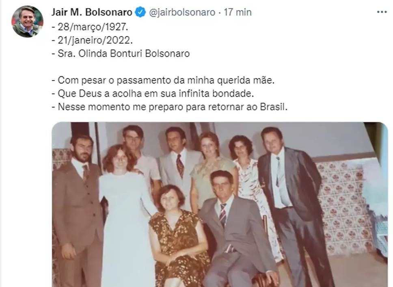This screenshot has width=393, height=287.
Task: Open the Jair M. Bolsonaro display name link
Action: coord(92,12)
